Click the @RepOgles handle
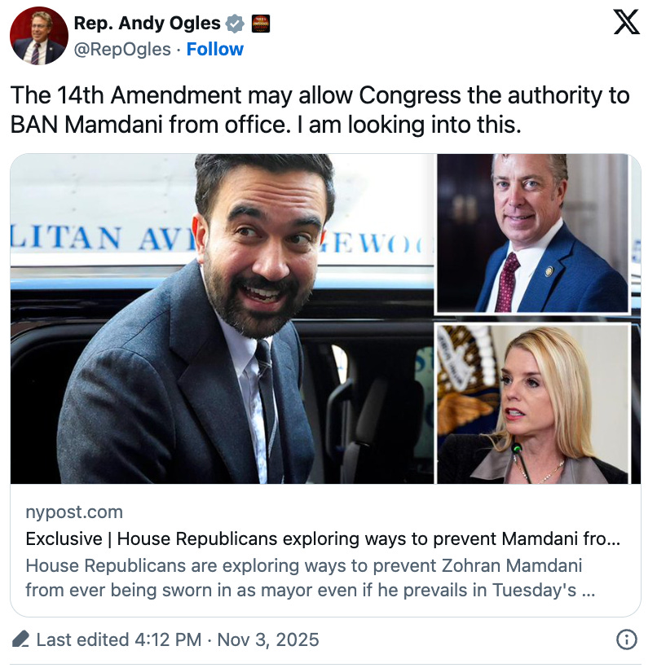The width and height of the screenshot is (657, 668). point(122,50)
